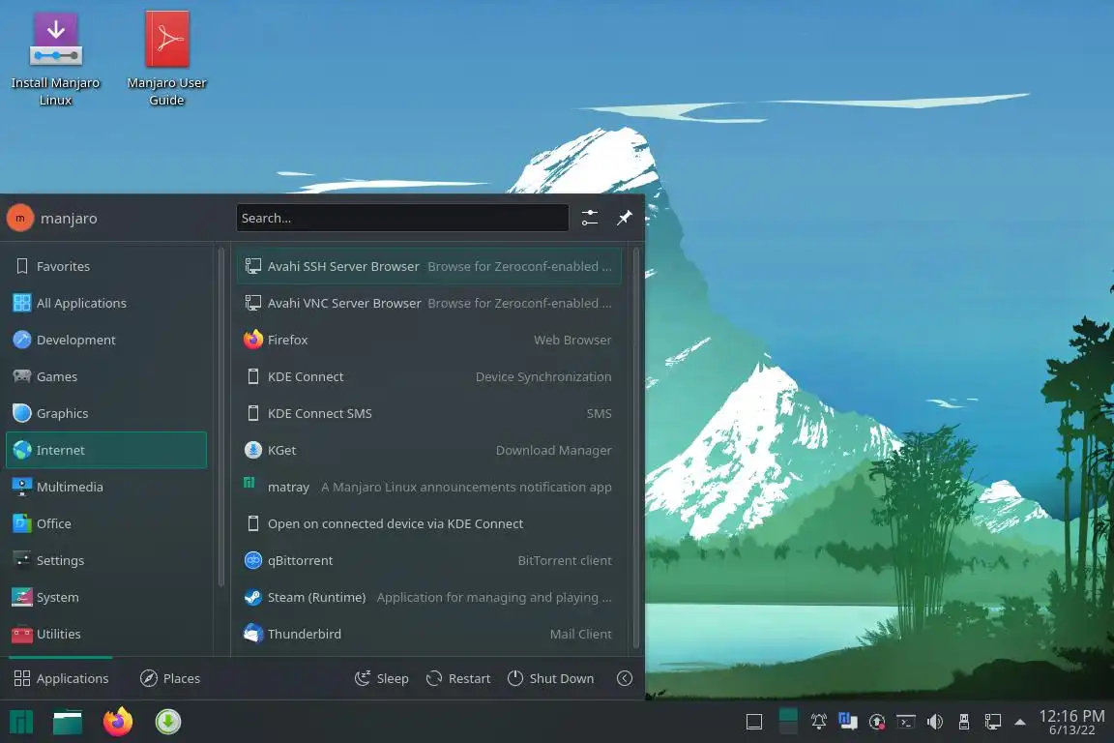
Task: Launch qBittorrent
Action: 429,560
